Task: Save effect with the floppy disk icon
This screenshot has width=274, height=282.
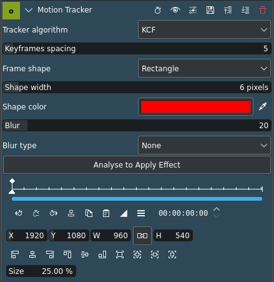Action: click(210, 10)
